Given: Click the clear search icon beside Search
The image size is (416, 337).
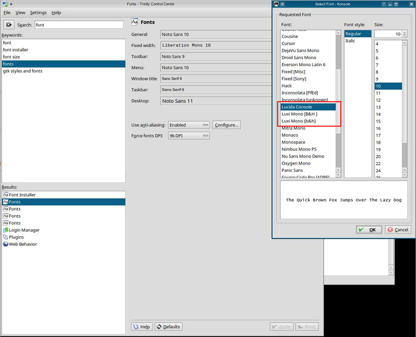Looking at the screenshot, I should point(9,24).
